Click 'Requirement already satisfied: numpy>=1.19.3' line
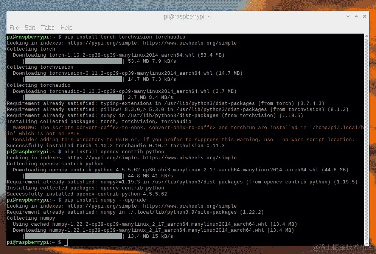The width and height of the screenshot is (376, 254). pyautogui.click(x=182, y=182)
